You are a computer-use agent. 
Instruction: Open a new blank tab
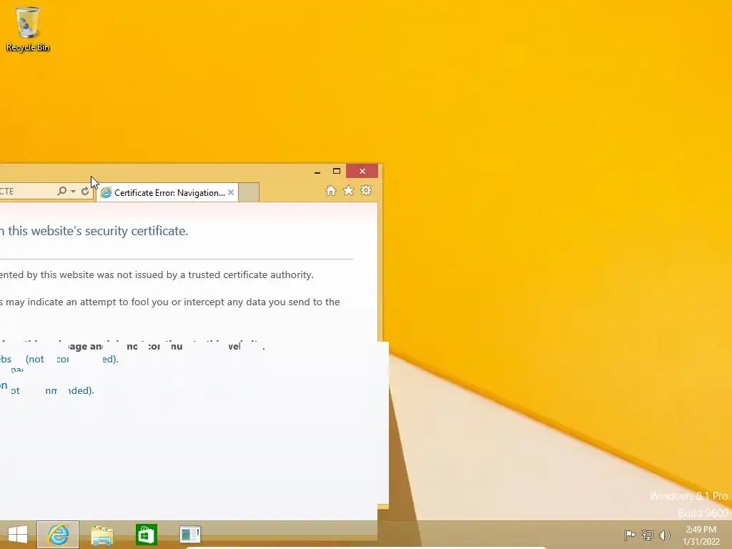pyautogui.click(x=249, y=193)
